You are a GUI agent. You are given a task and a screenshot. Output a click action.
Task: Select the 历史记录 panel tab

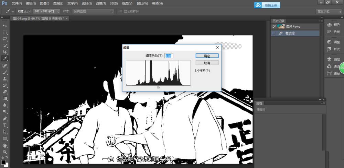(278, 21)
